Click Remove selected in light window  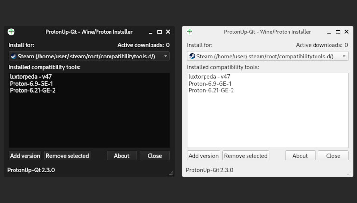pyautogui.click(x=246, y=156)
